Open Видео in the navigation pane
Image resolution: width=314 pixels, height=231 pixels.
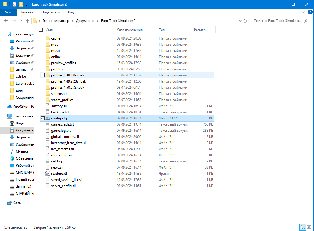[18, 123]
